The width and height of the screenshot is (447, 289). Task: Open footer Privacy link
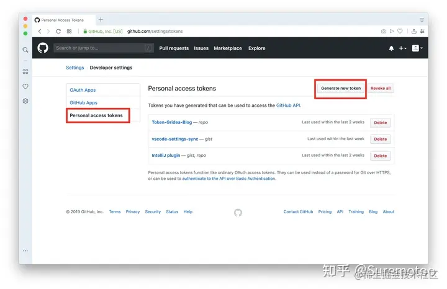(x=133, y=212)
